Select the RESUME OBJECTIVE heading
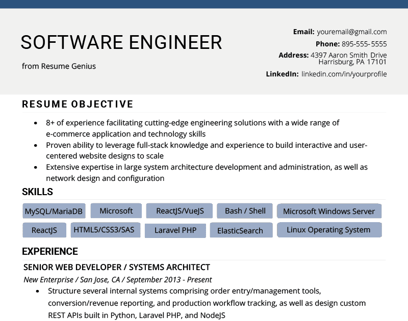The height and width of the screenshot is (321, 408). pyautogui.click(x=76, y=104)
